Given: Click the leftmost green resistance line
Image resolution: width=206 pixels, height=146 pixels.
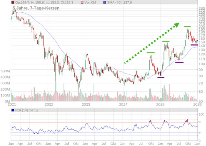Looking at the screenshot, I should click(x=151, y=53).
